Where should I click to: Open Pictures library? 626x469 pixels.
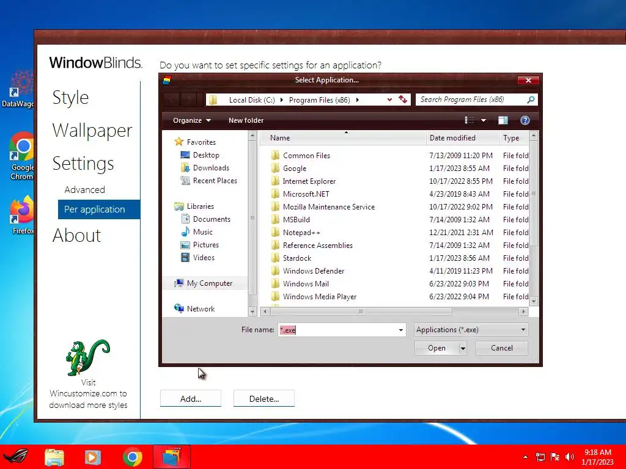pyautogui.click(x=205, y=244)
